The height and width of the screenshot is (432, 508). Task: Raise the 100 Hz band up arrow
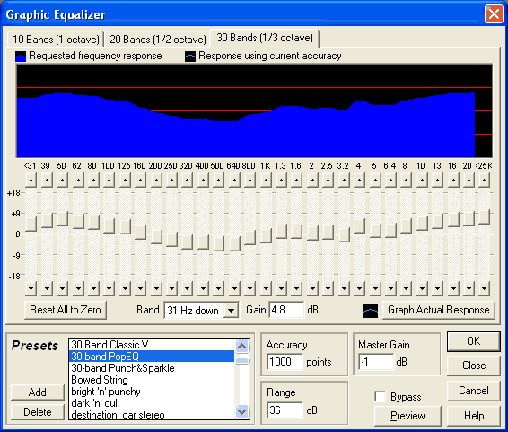[x=109, y=180]
